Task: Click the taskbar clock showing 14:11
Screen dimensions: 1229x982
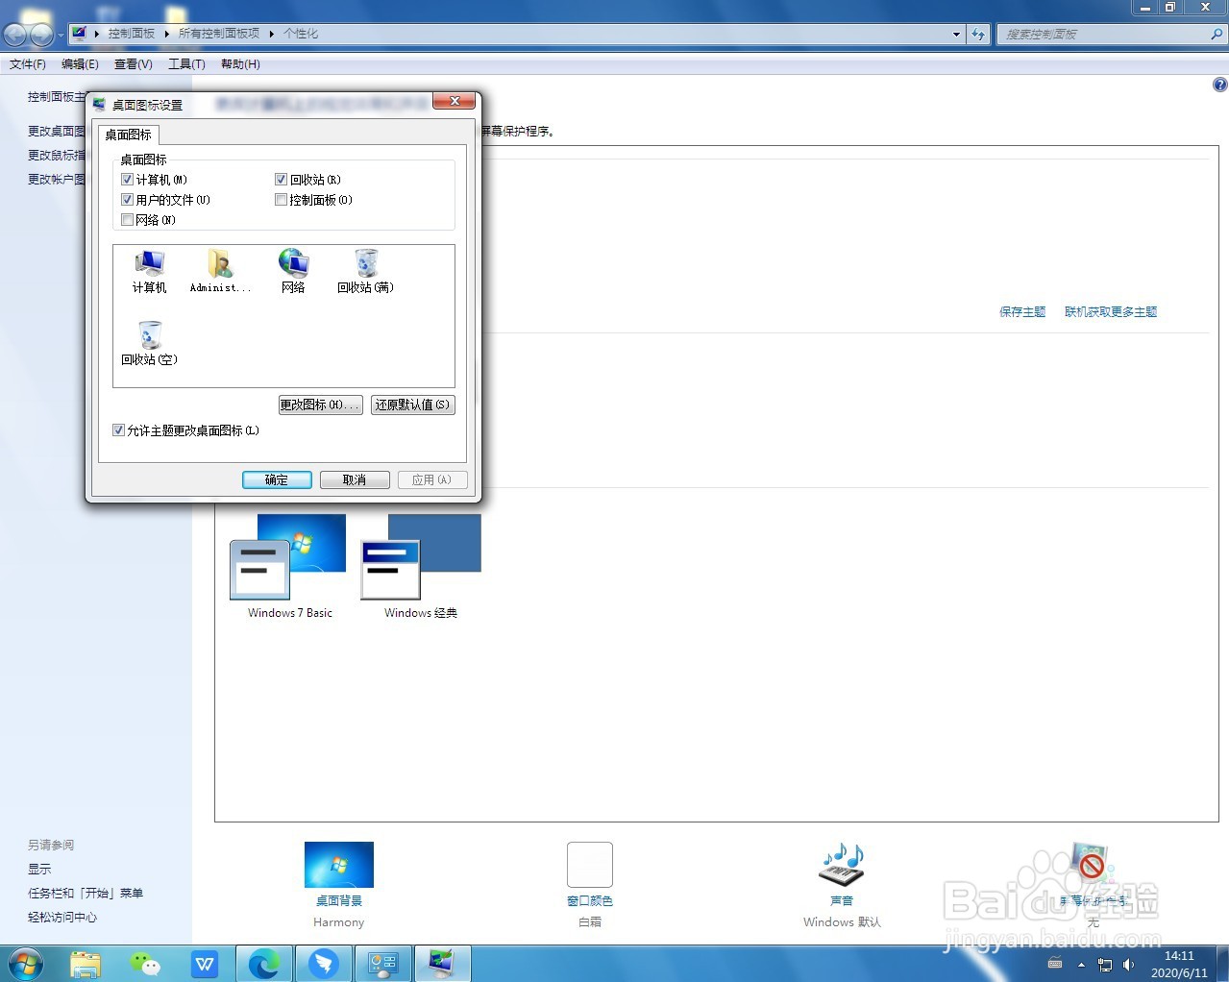Action: (1179, 965)
